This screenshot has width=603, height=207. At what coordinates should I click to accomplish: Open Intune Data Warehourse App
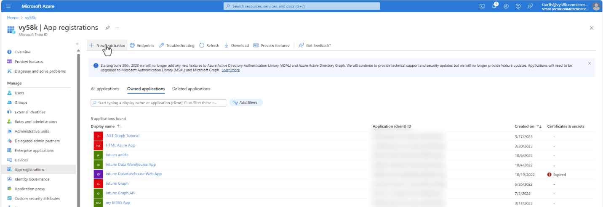pyautogui.click(x=131, y=165)
